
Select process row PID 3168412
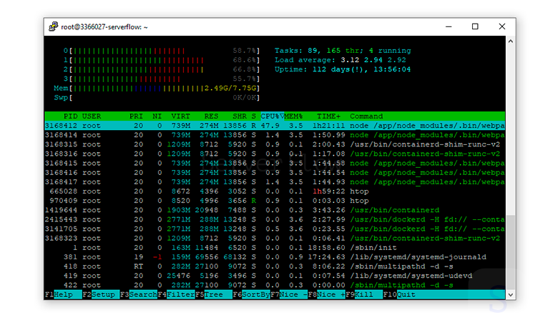pyautogui.click(x=275, y=126)
